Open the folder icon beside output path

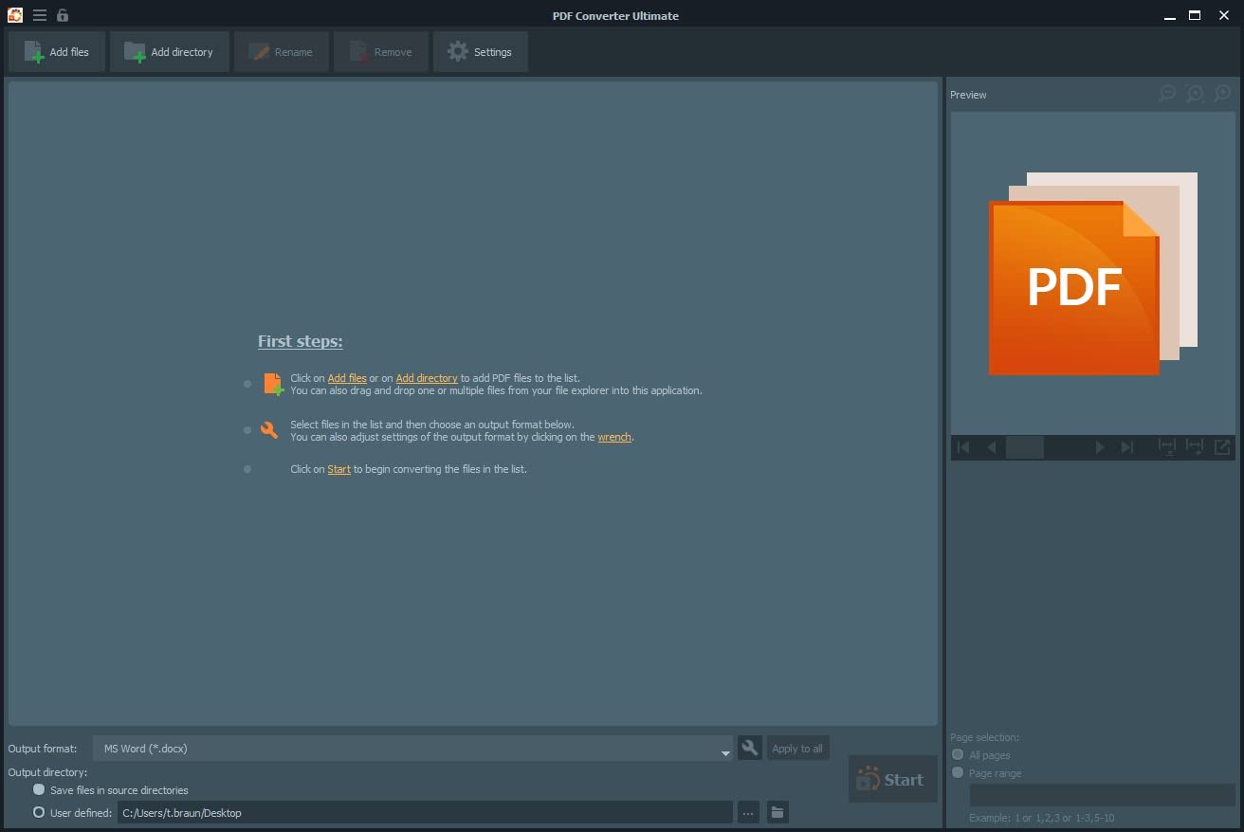coord(777,812)
